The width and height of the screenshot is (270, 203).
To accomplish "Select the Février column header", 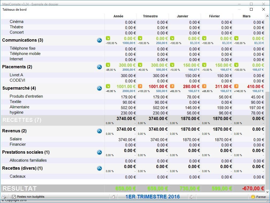I will [x=214, y=16].
